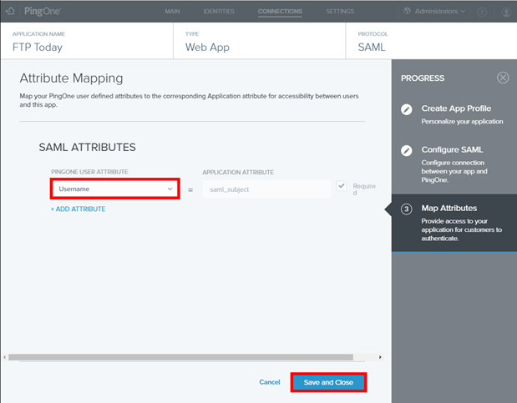Open the Settings navigation tab
Screen dimensions: 517x403
pyautogui.click(x=340, y=12)
